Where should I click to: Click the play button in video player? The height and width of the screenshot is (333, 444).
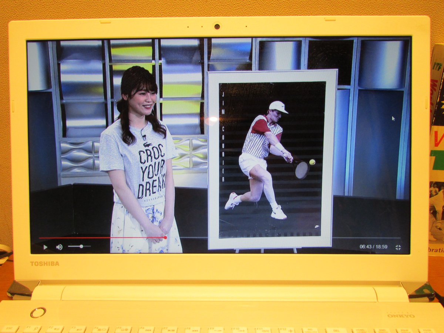click(45, 247)
